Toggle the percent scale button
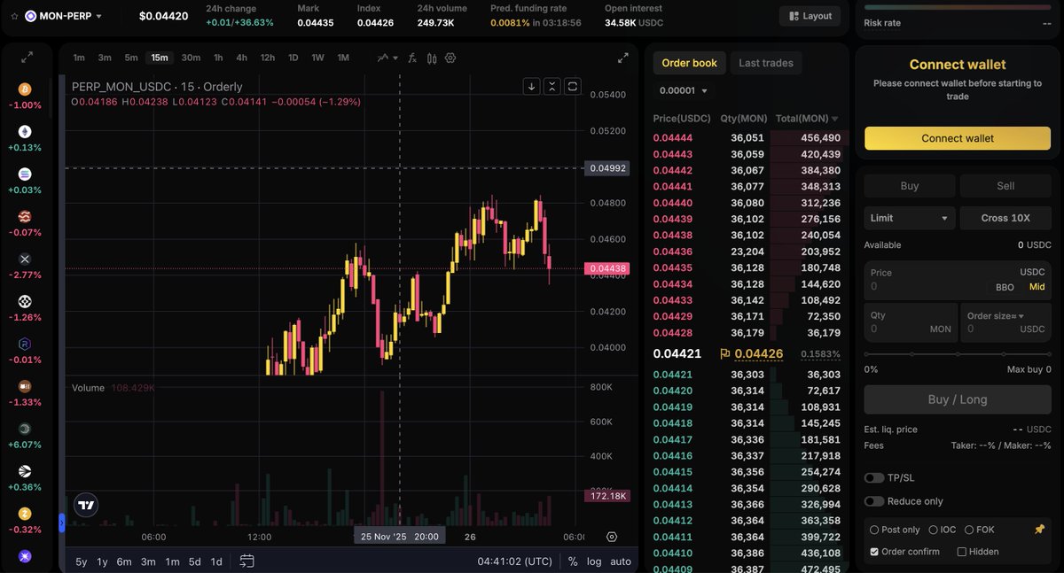Screen dimensions: 1064x573 tap(573, 561)
